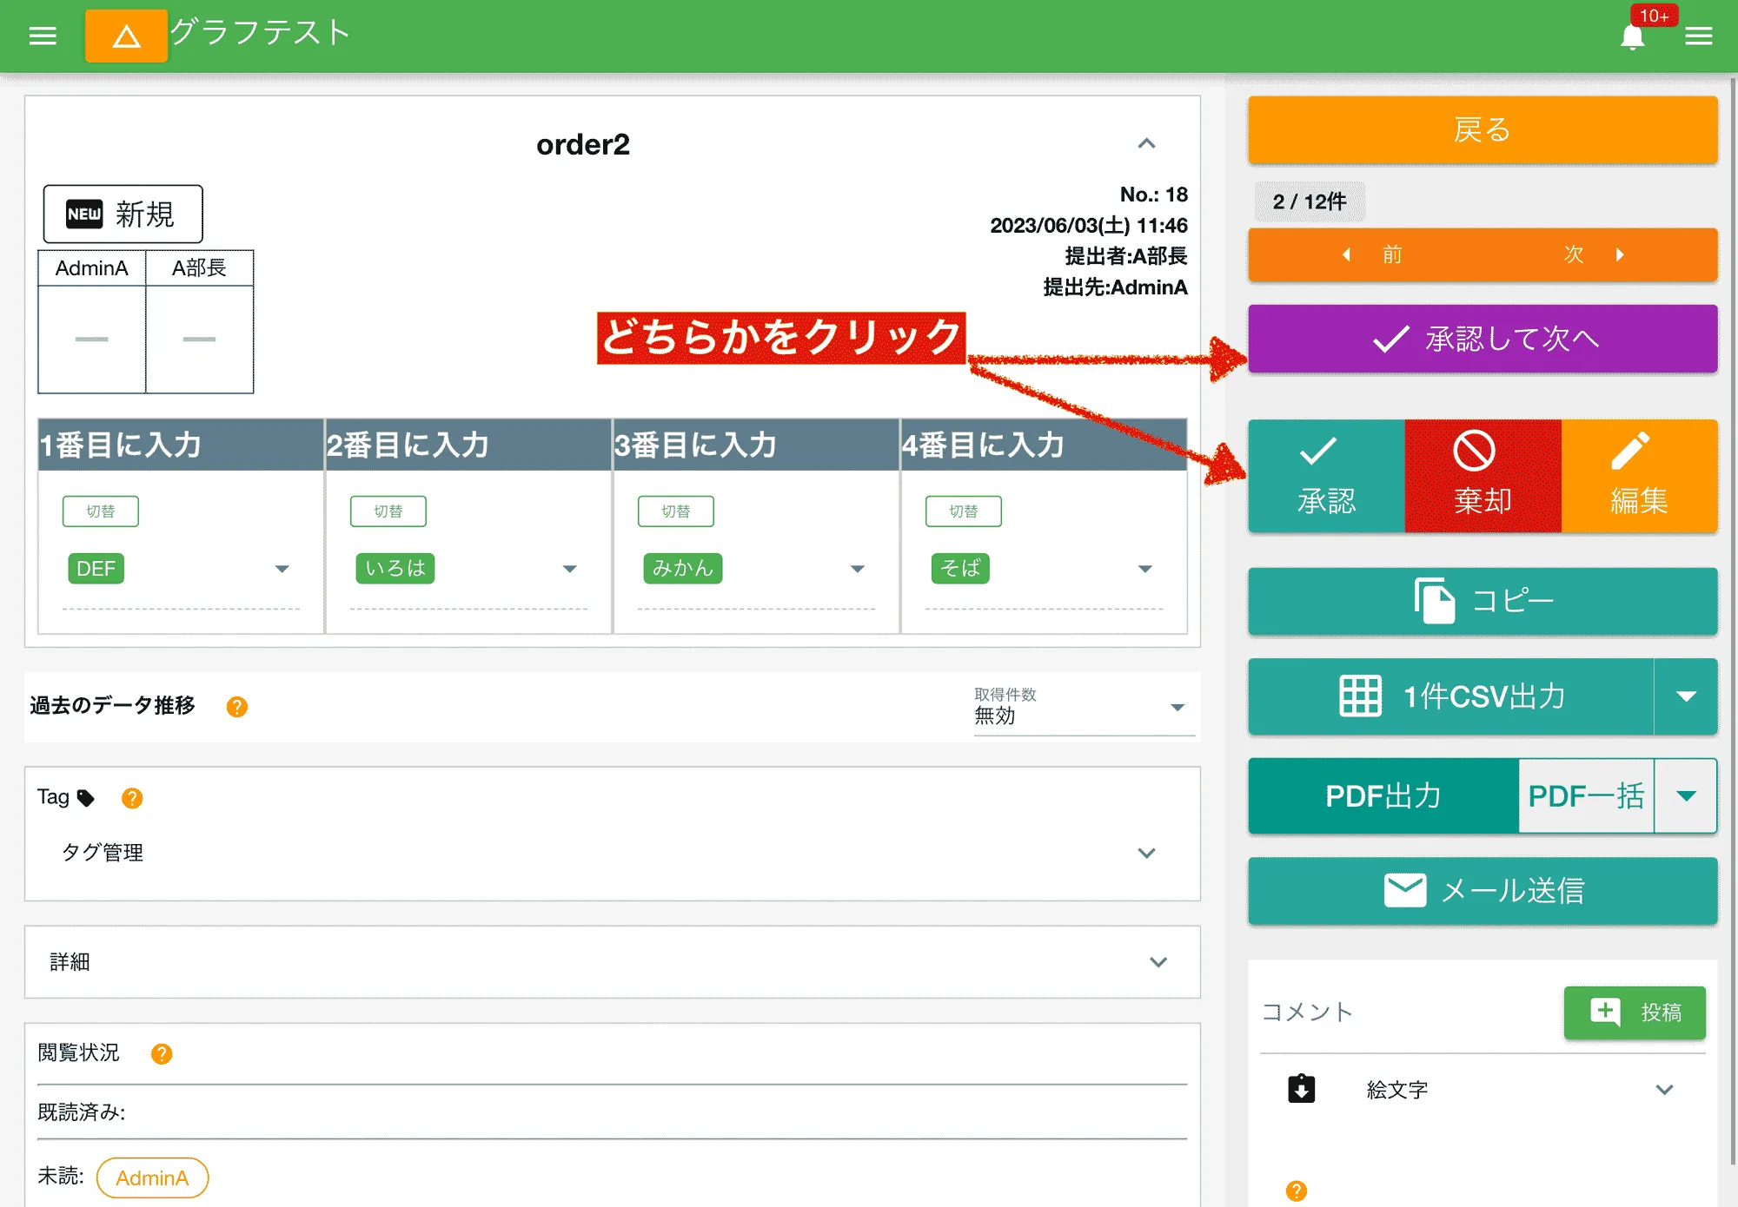Toggle 切替 for 3番目に入力 column

point(676,511)
